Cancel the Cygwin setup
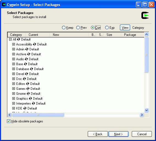Viewport: 156px width, 141px height. tap(142, 134)
